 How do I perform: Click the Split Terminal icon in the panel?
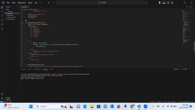click(x=184, y=69)
